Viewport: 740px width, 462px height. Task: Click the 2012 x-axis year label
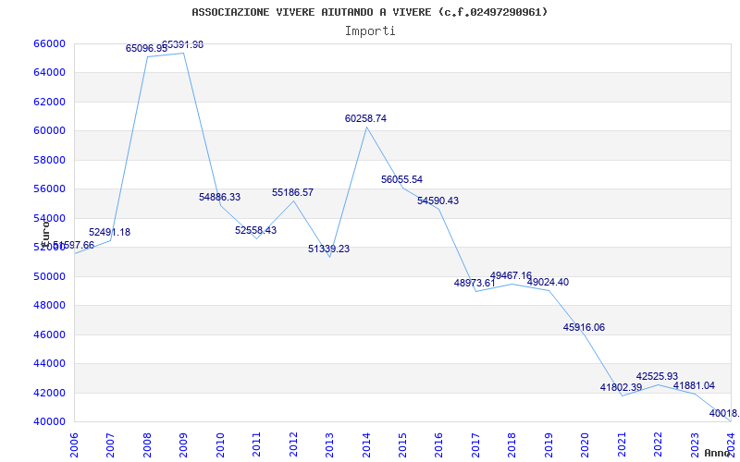click(293, 444)
